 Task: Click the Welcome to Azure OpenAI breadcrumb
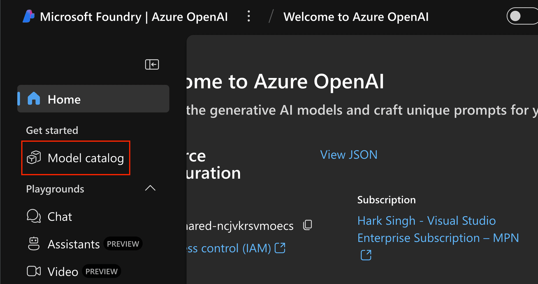point(356,17)
